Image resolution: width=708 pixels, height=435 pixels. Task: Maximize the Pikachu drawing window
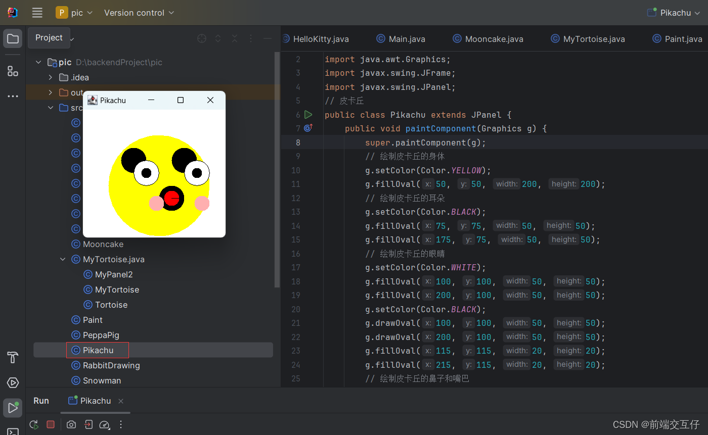[181, 100]
